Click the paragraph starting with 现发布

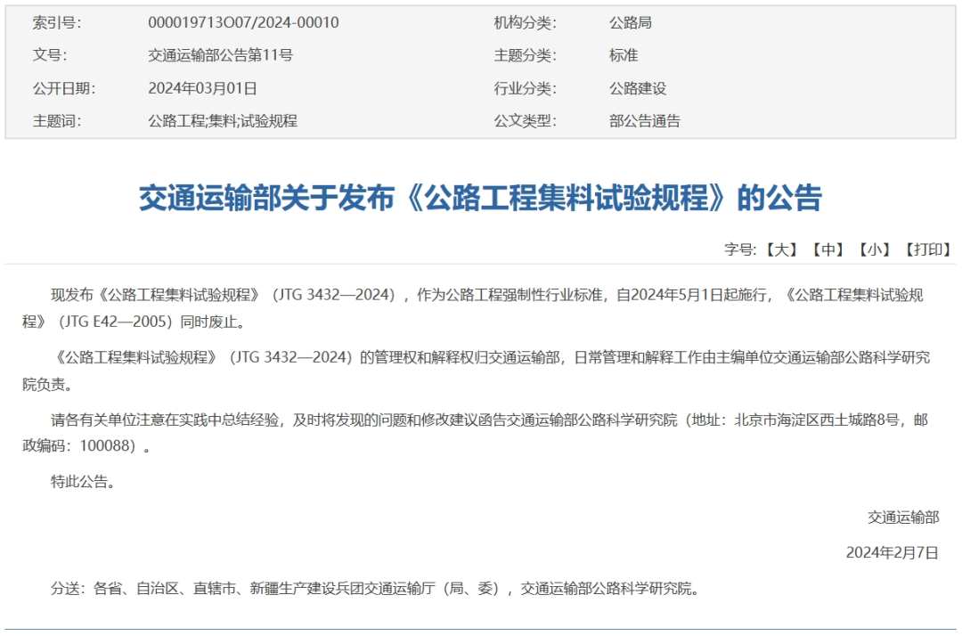pyautogui.click(x=473, y=308)
